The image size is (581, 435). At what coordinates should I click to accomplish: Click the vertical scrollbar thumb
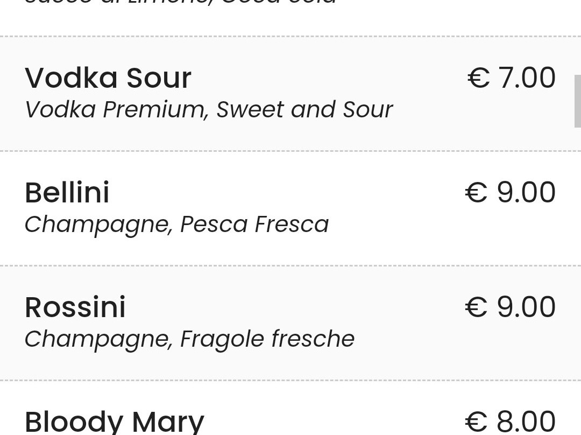coord(578,101)
